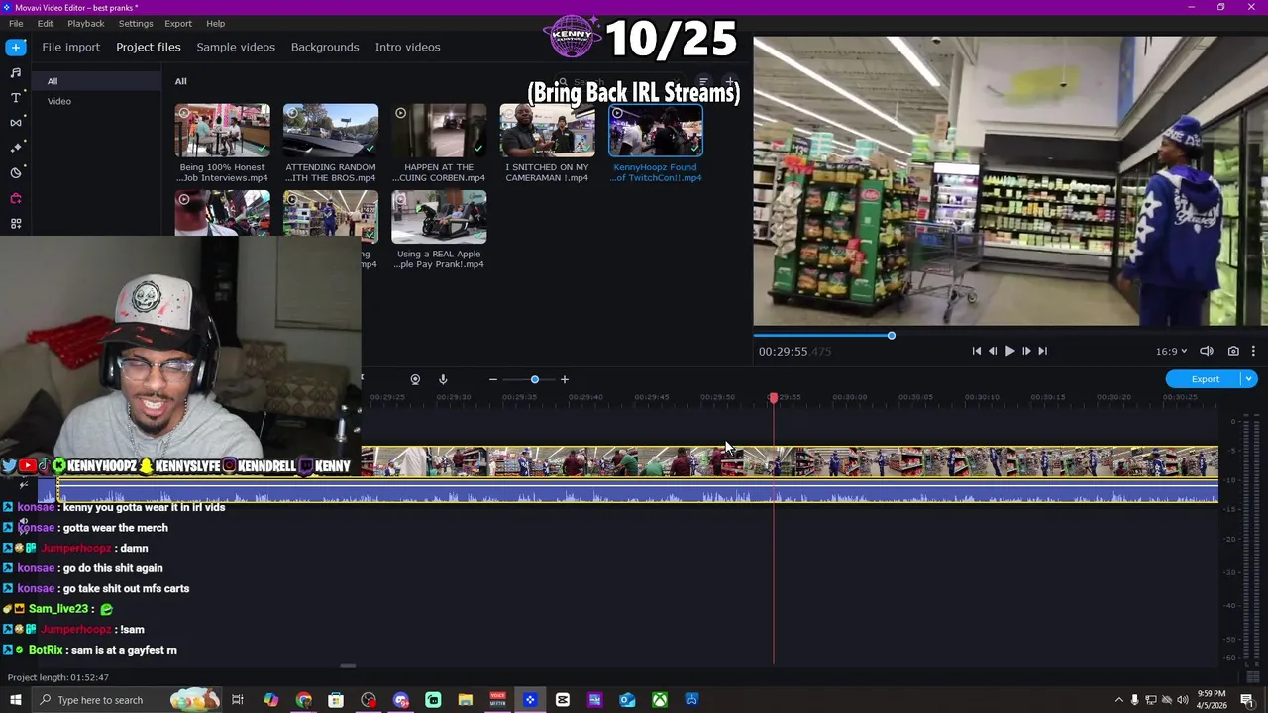The width and height of the screenshot is (1268, 713).
Task: Step back one frame in preview
Action: tap(993, 351)
